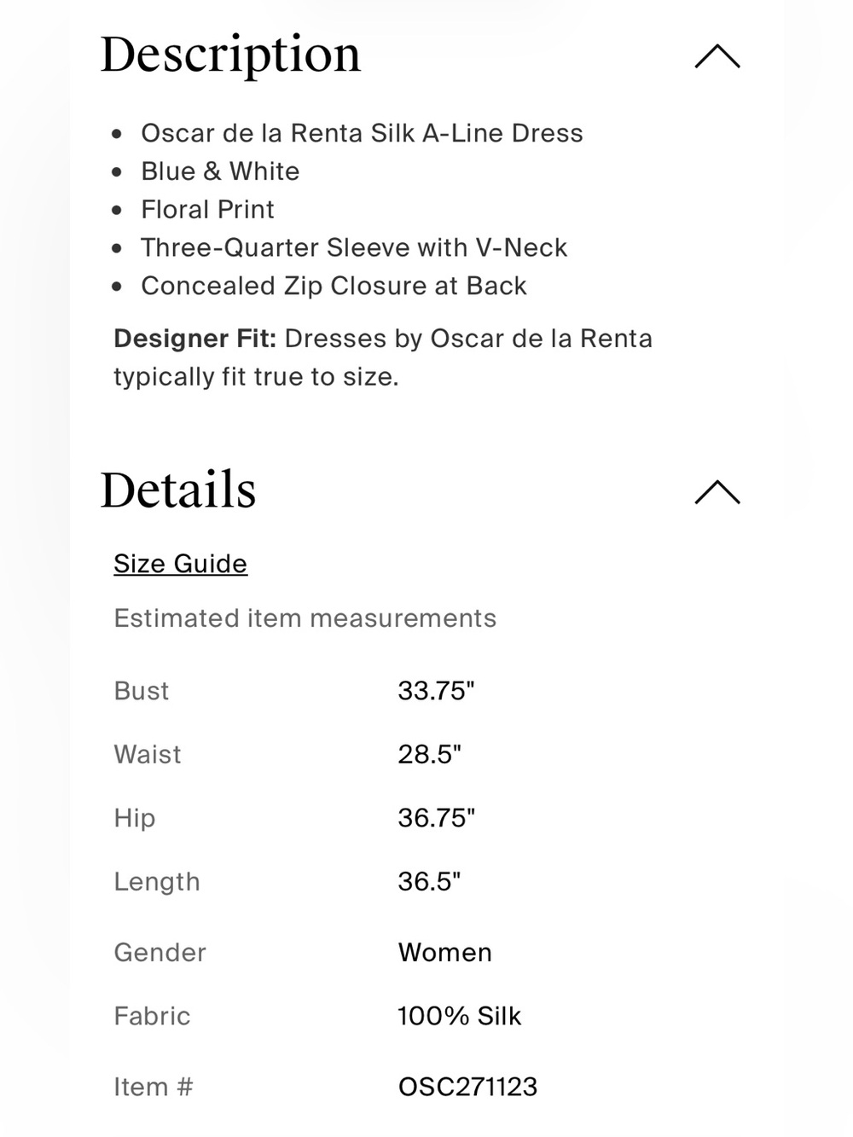Click the Hip measurement value 36.75"

pos(436,818)
